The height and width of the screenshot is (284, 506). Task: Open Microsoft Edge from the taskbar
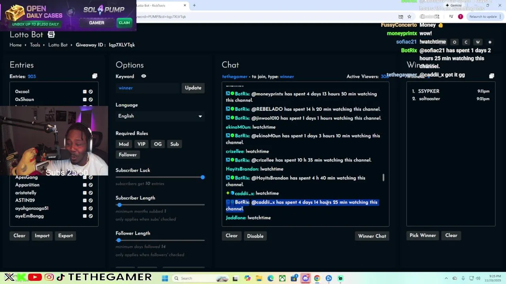click(270, 278)
